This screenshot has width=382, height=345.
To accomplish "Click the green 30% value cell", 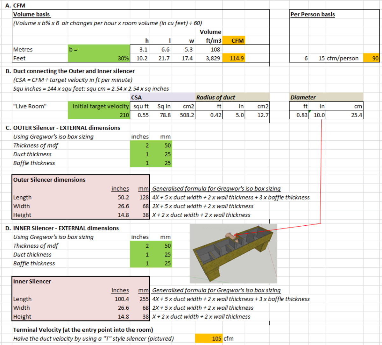I will click(99, 58).
